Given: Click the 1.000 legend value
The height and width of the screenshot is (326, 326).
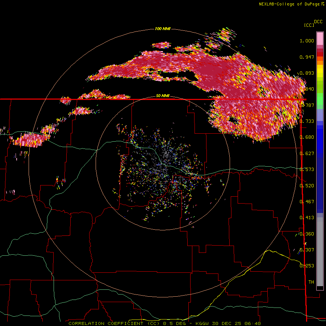Looking at the screenshot, I should 307,41.
